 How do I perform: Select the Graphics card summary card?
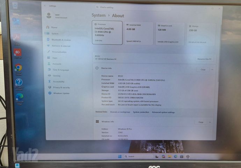[170, 34]
